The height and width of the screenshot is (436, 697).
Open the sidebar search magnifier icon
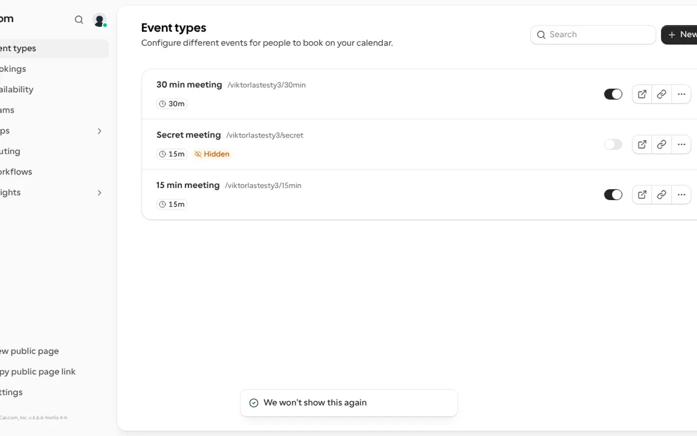(x=79, y=20)
